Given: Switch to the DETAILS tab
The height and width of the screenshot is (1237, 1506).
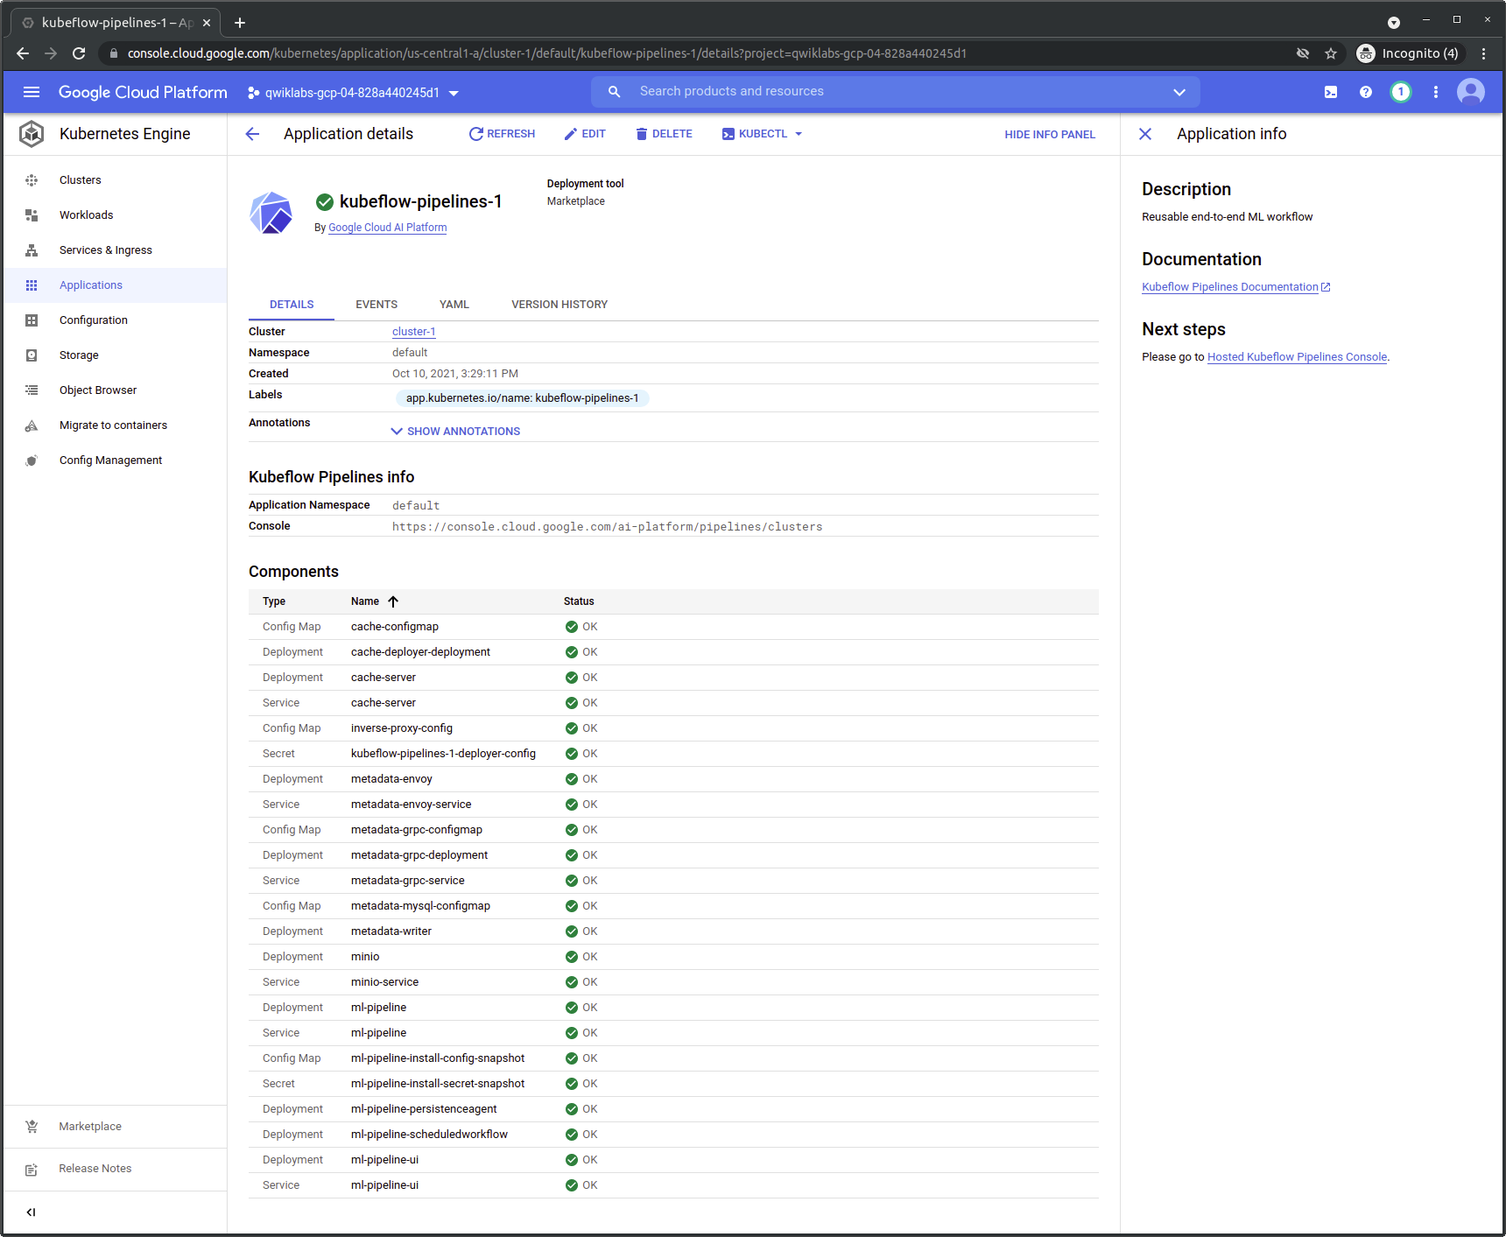Looking at the screenshot, I should coord(292,305).
